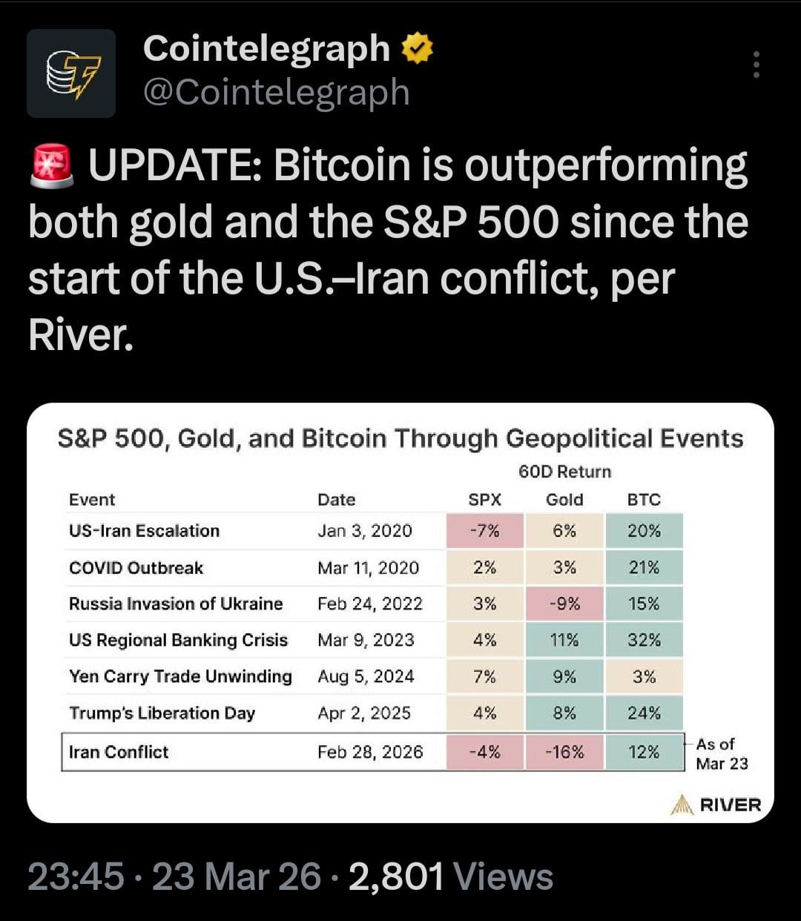The width and height of the screenshot is (801, 921).
Task: Open the Cointelegraph display name link
Action: point(266,49)
